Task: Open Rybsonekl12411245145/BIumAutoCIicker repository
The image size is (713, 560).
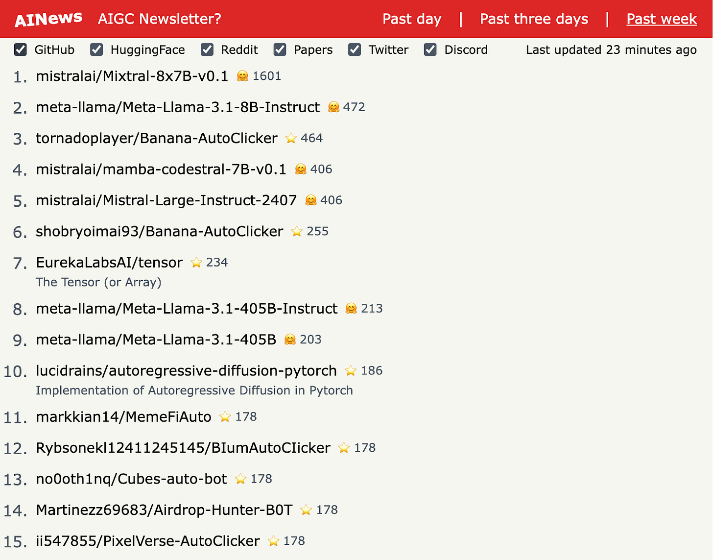Action: 183,447
